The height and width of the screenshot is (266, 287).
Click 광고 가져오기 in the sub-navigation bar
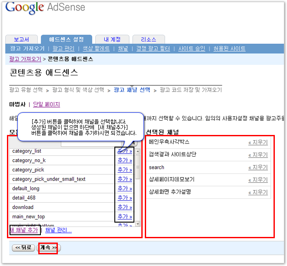(27, 49)
